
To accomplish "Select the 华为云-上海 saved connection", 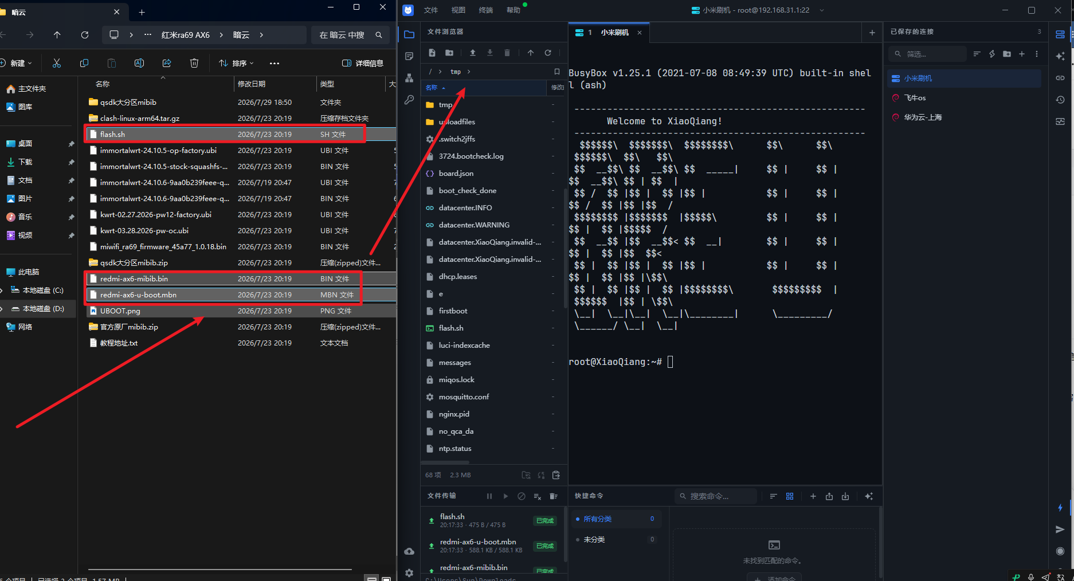I will pyautogui.click(x=964, y=117).
